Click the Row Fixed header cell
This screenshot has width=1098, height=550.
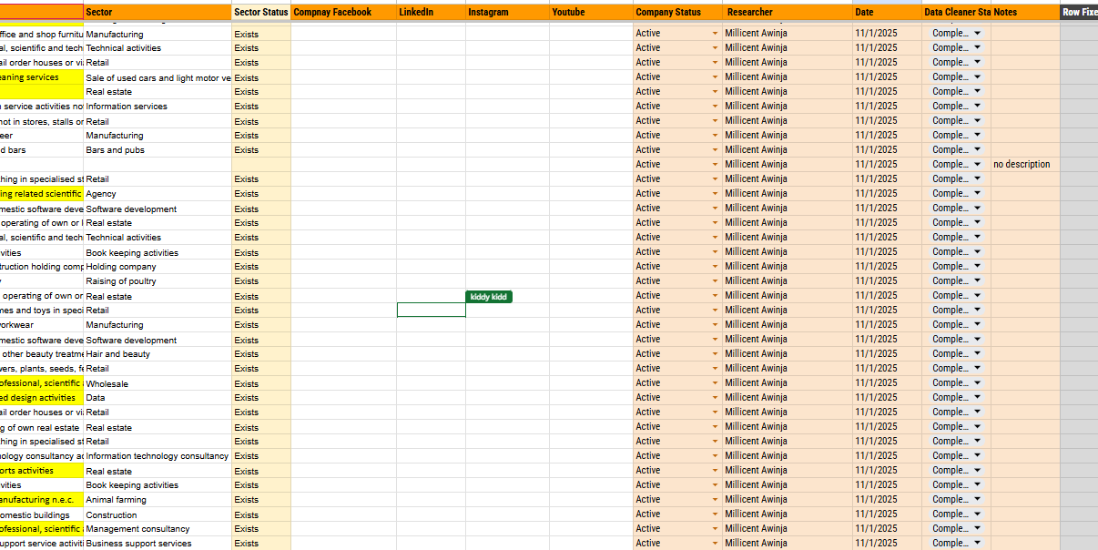coord(1079,12)
